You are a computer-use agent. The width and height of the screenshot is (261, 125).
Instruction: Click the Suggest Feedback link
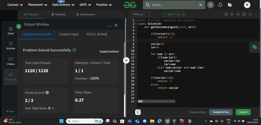[109, 51]
